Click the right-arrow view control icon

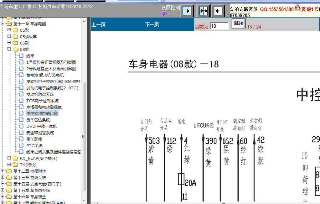point(187,11)
